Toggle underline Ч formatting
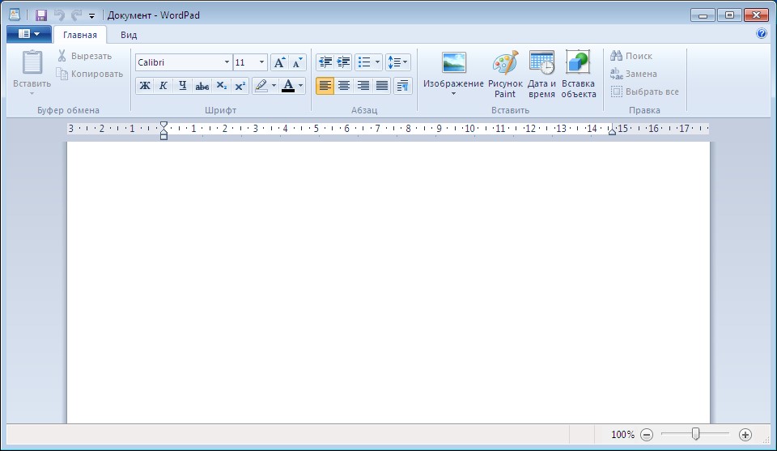The height and width of the screenshot is (451, 777). click(x=182, y=86)
